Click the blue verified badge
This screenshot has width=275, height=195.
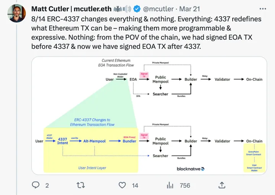coord(138,8)
